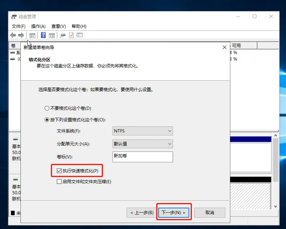This screenshot has width=286, height=229.
Task: Maximize the 磁盘管理 window
Action: click(x=254, y=16)
